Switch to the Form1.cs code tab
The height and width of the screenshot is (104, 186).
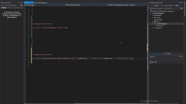[x=27, y=3]
